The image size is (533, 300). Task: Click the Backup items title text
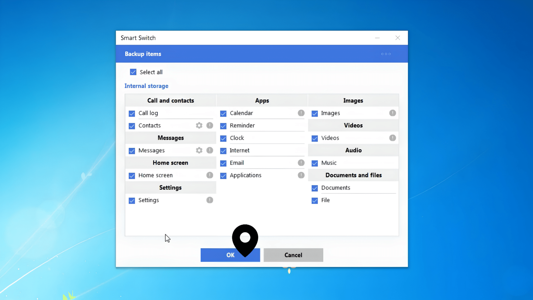(143, 54)
